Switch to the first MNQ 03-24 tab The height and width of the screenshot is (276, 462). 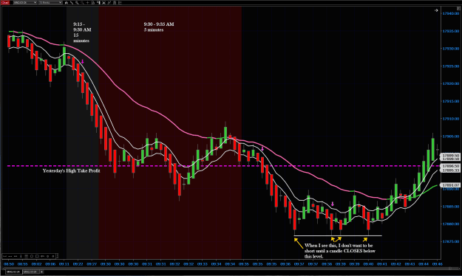pos(14,272)
